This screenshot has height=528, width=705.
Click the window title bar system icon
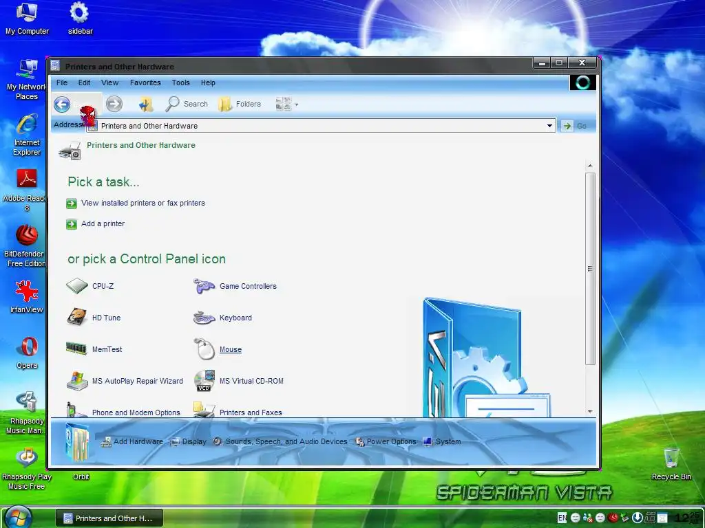click(55, 66)
